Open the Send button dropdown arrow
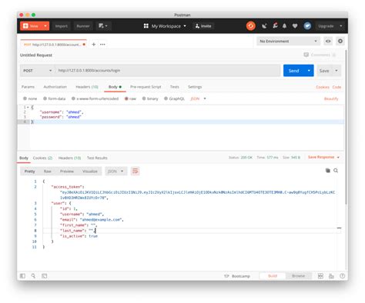The width and height of the screenshot is (365, 303). click(x=309, y=71)
